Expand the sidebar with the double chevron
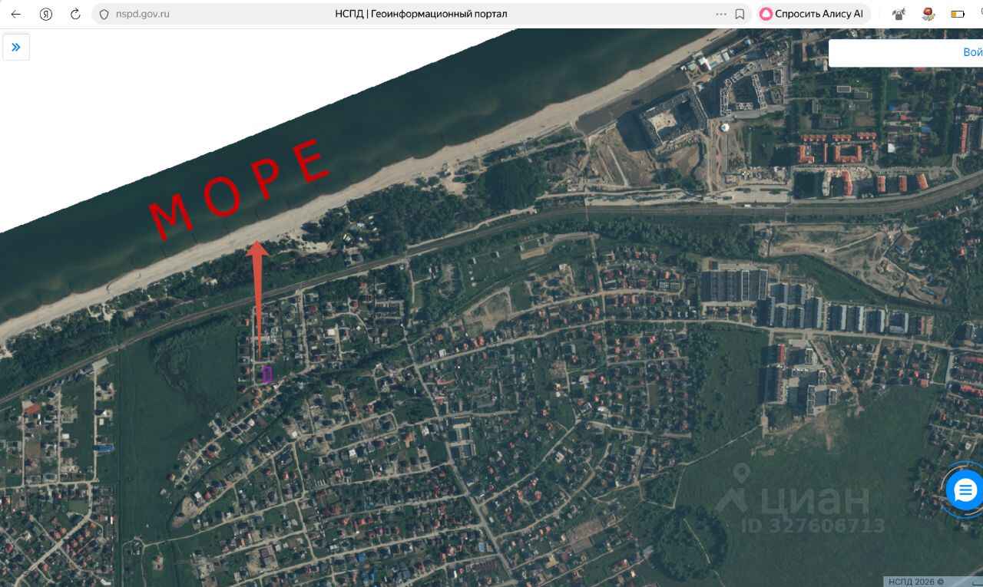Screen dimensions: 983x587 click(x=16, y=47)
